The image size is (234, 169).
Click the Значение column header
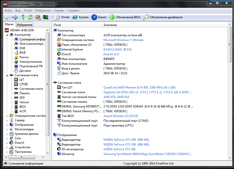point(148,25)
